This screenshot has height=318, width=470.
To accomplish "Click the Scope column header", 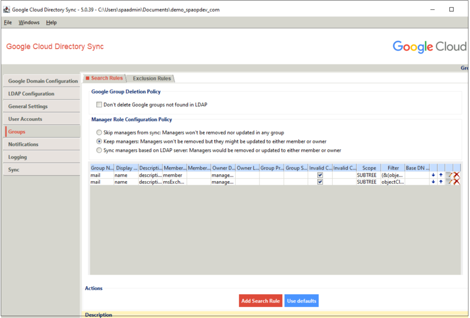I will pos(369,168).
